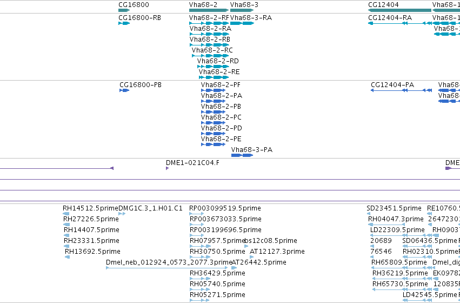
Task: Select EST RP003673033.5prime label
Action: (225, 219)
